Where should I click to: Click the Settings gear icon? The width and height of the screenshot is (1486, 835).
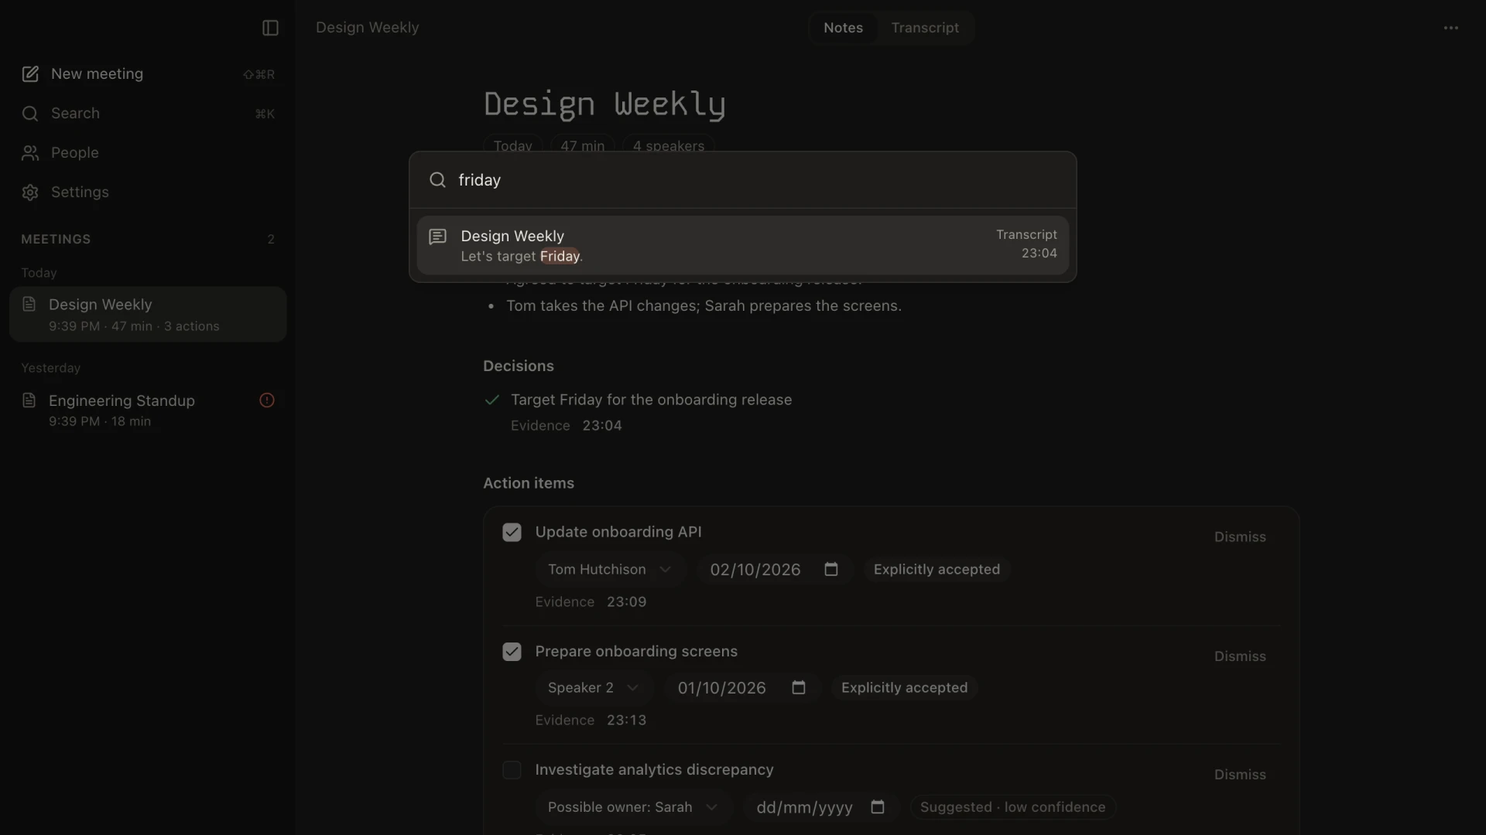[30, 193]
